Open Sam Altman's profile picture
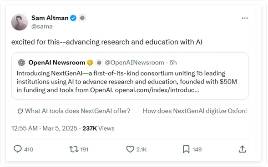The image size is (268, 167). pos(20,22)
